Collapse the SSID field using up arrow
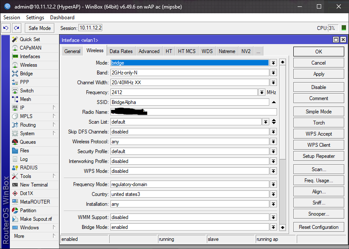Image resolution: width=349 pixels, height=249 pixels. coord(273,102)
